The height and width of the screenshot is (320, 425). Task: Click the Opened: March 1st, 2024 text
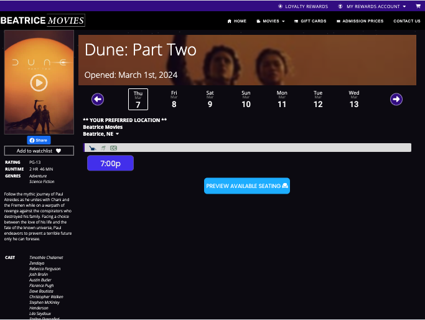point(131,75)
